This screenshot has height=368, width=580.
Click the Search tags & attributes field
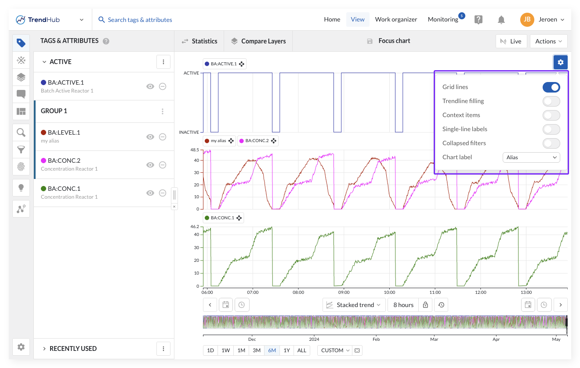140,20
